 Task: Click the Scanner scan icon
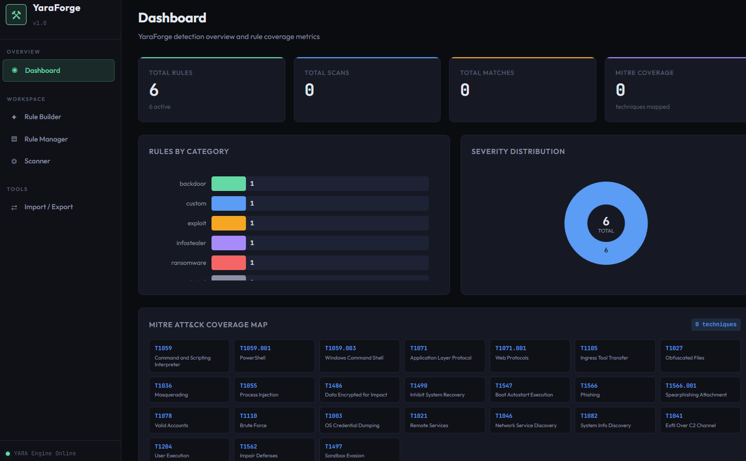[x=14, y=161]
